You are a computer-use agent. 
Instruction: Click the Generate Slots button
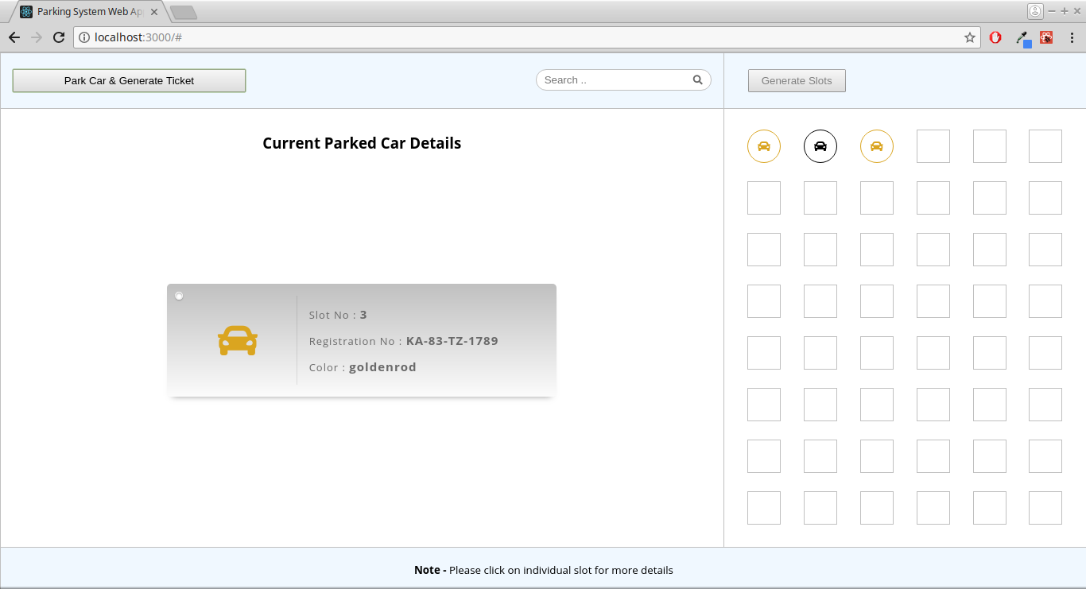(796, 80)
